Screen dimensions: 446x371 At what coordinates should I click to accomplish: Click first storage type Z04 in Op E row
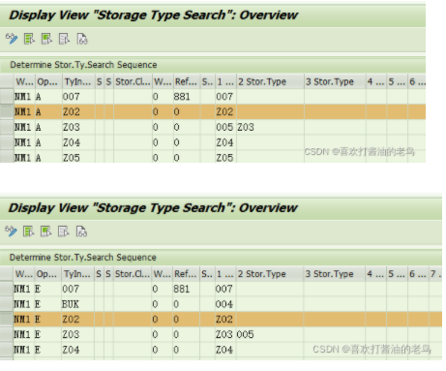pos(224,350)
